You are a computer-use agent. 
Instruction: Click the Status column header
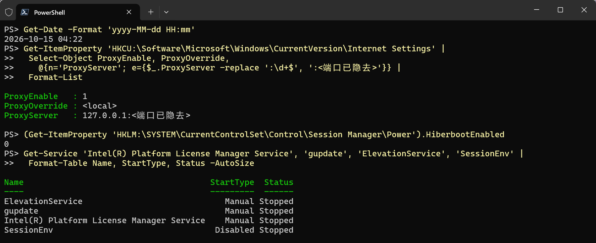[x=279, y=182]
